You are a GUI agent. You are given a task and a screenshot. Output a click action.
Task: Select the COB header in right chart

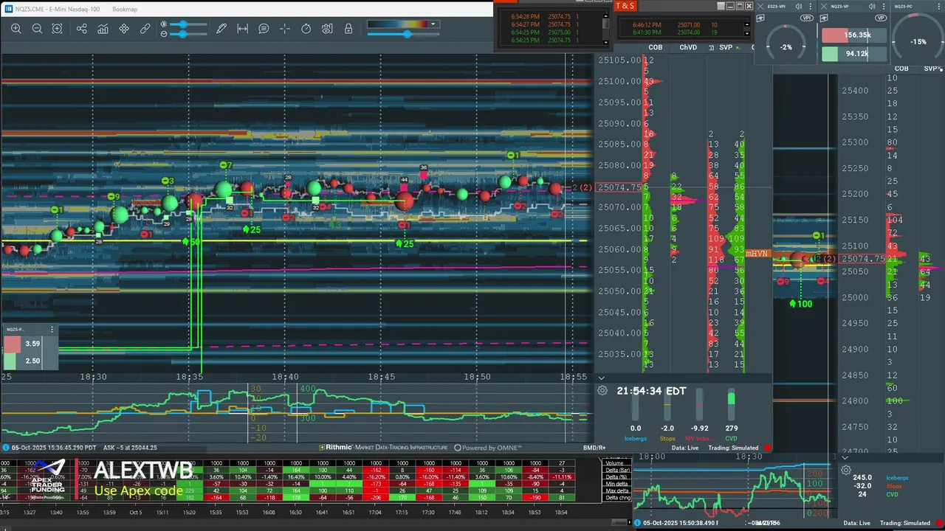[x=901, y=68]
